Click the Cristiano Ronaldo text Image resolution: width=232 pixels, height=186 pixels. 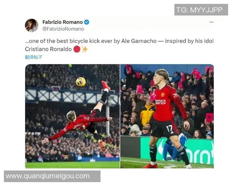48,49
